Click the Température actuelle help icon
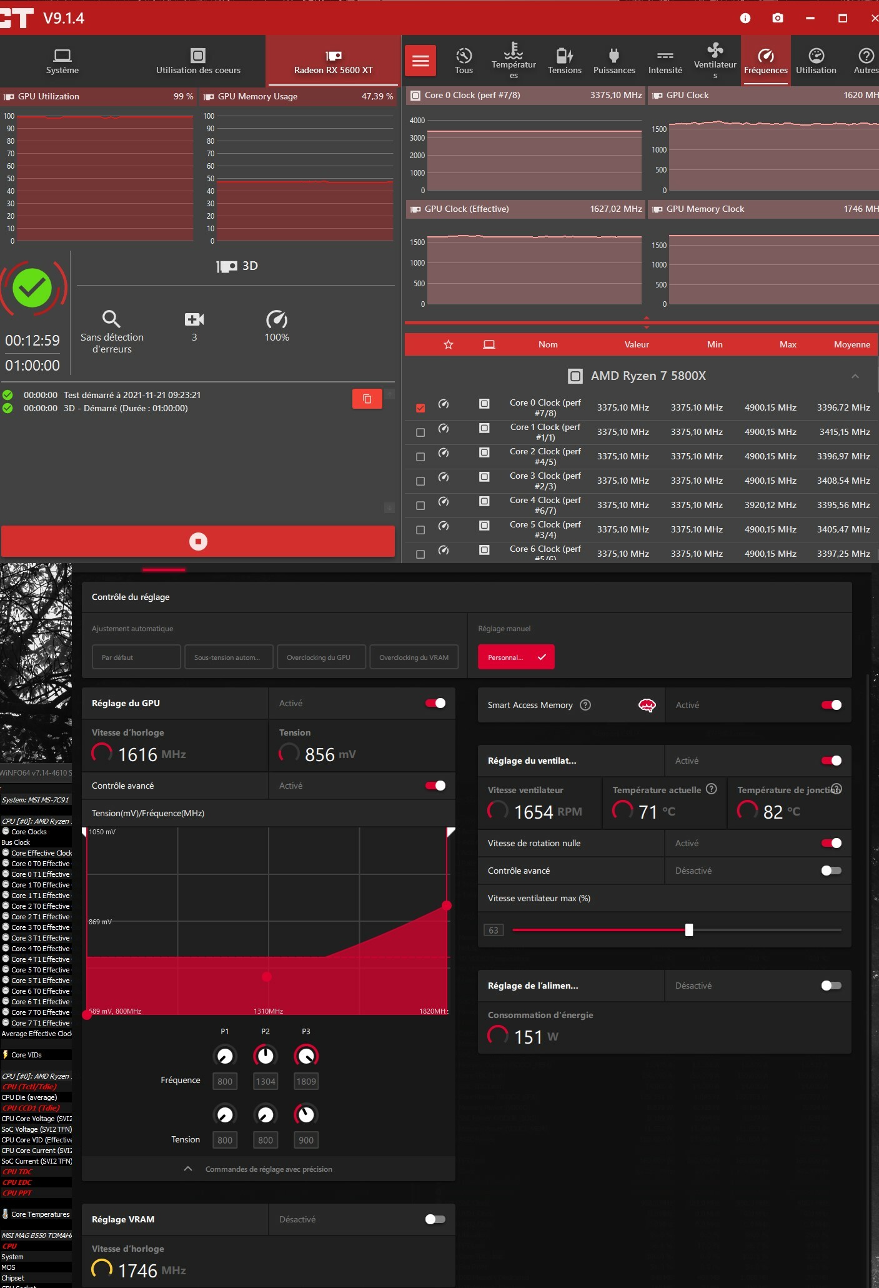This screenshot has height=1288, width=879. (x=711, y=789)
